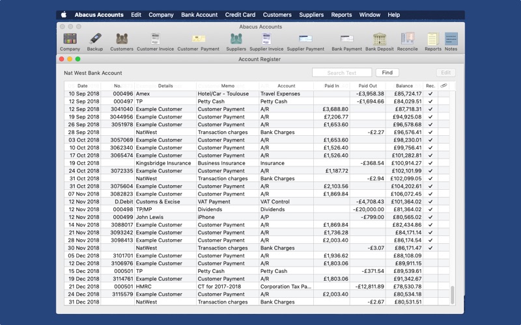Open the Credit Card menu
This screenshot has height=325, width=521.
click(x=240, y=15)
